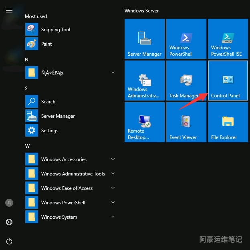The image size is (250, 250).
Task: Open the Windows Administrative Tools folder in list
Action: click(x=70, y=173)
